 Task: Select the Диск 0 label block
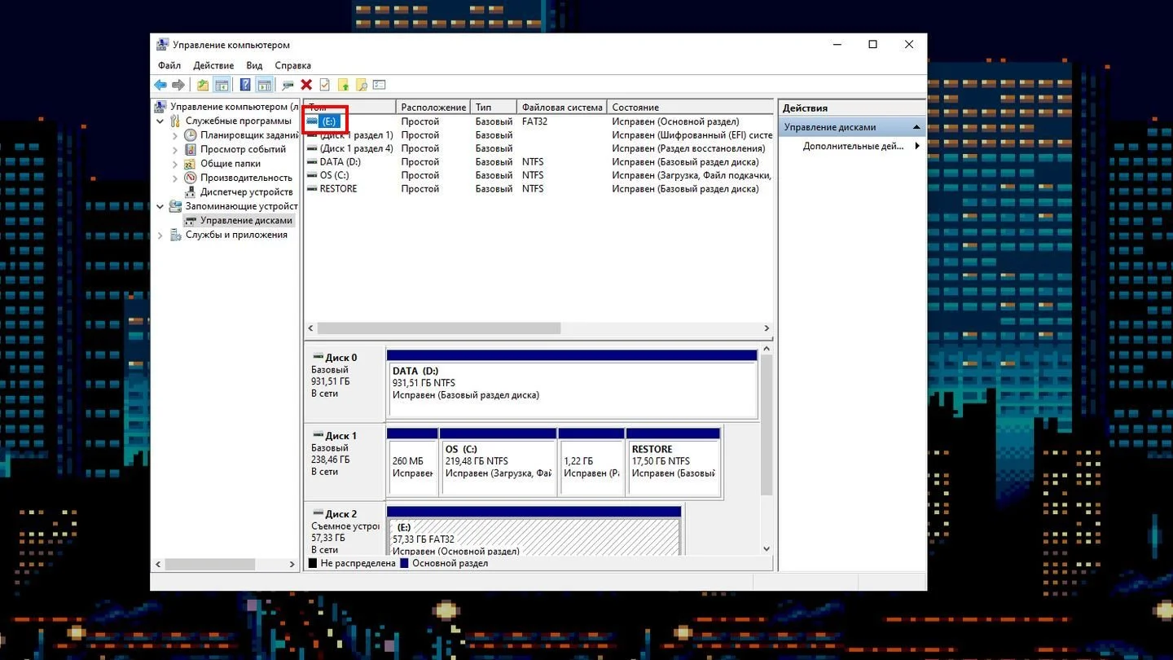[345, 385]
